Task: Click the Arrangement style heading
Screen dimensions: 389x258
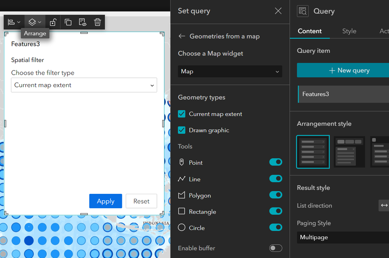Action: [x=324, y=124]
